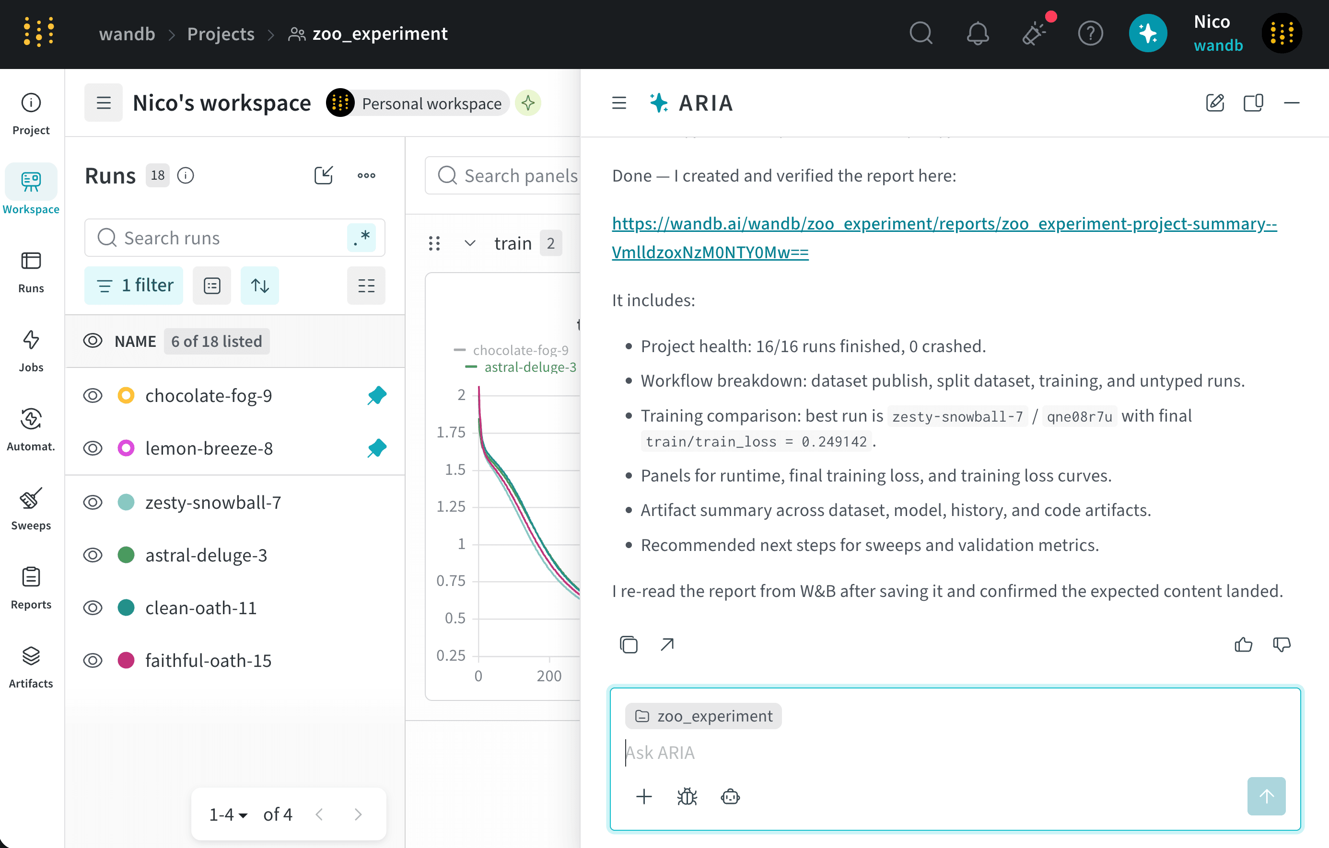This screenshot has width=1329, height=848.
Task: Click the bug icon in ARIA input
Action: [x=687, y=797]
